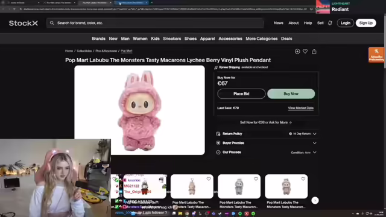Open View Market Data link
386x217 pixels.
point(300,108)
